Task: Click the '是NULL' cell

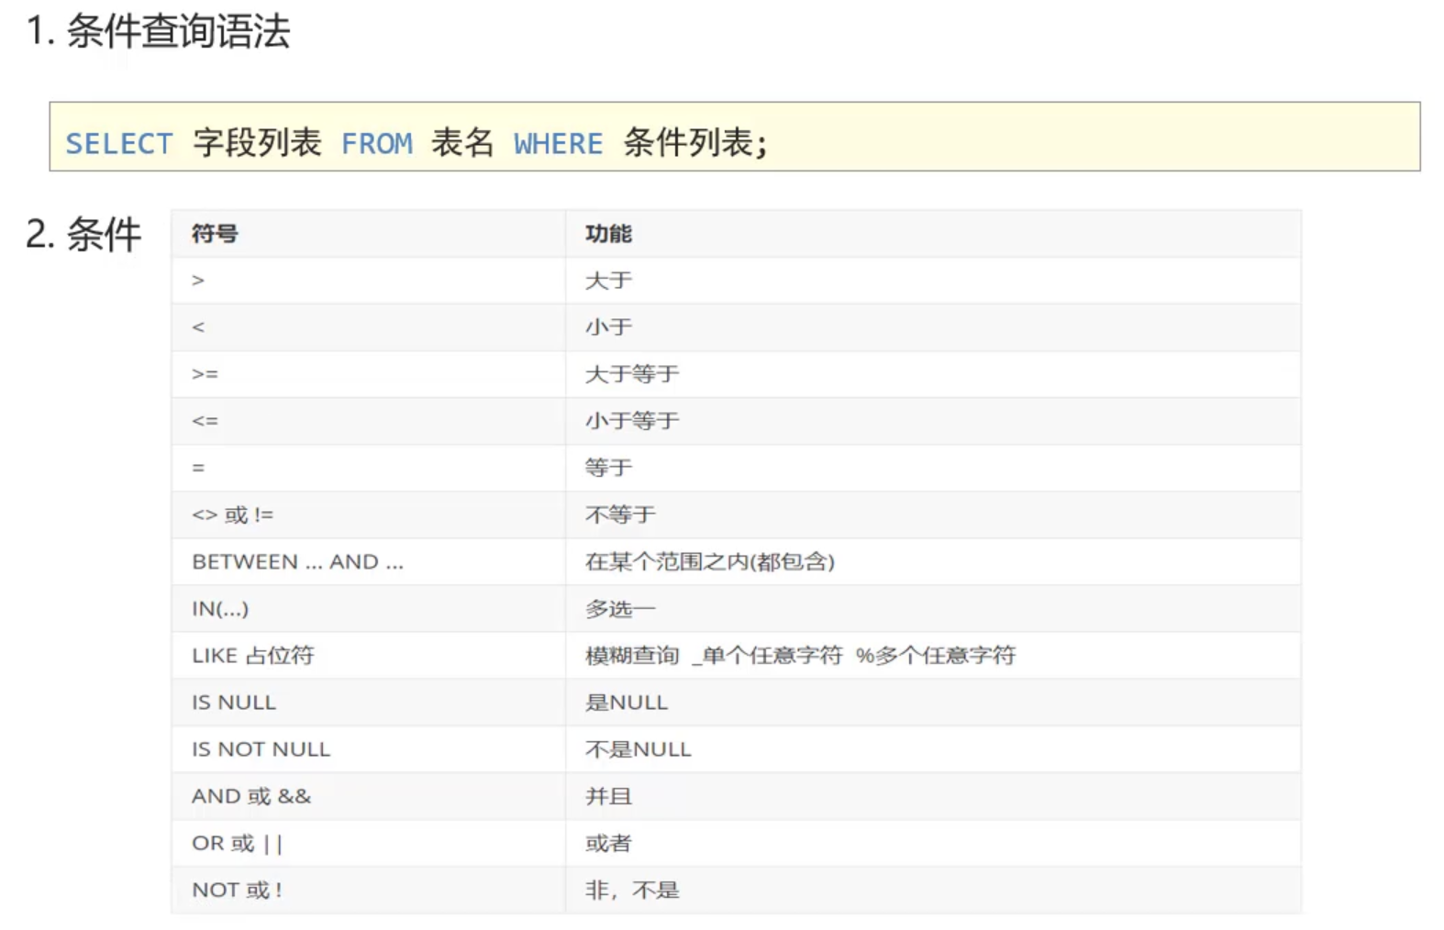Action: [933, 702]
